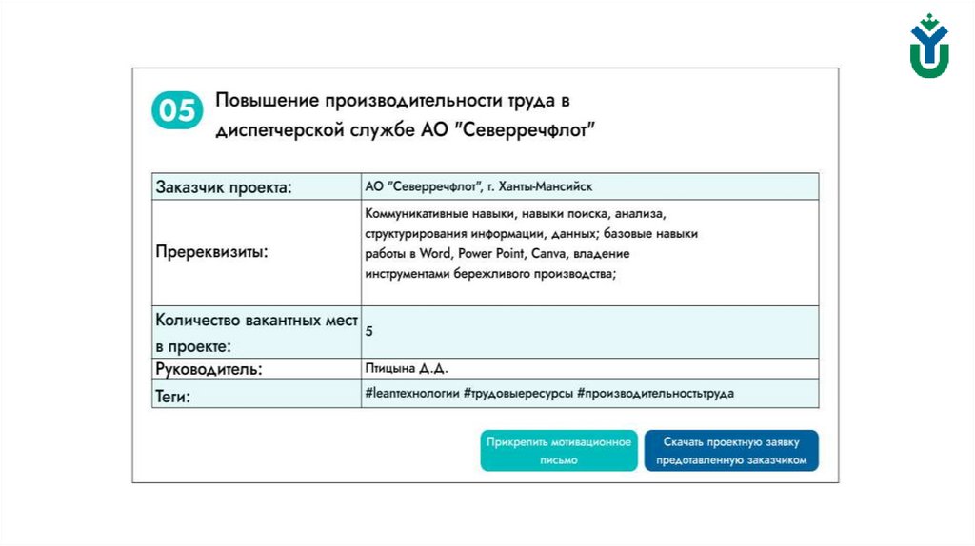Click 'Скачать проектную заявку' button
The image size is (975, 546).
coord(731,450)
